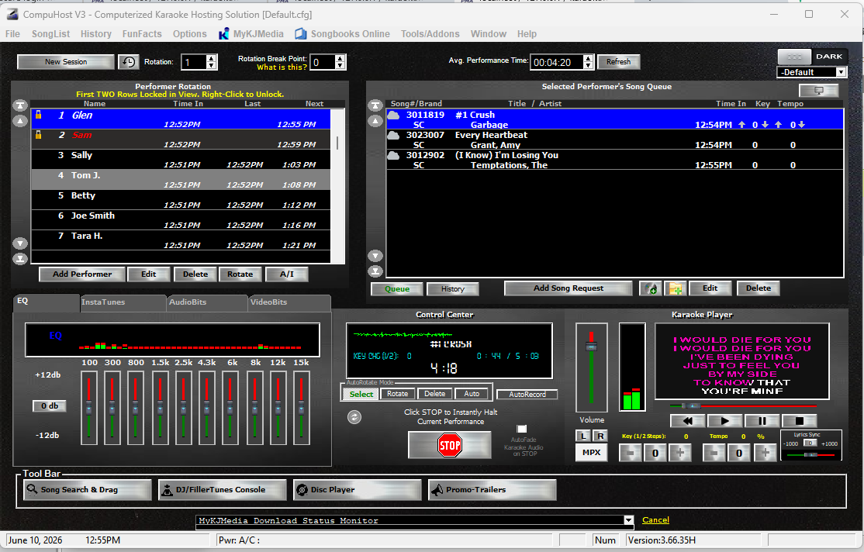Move queued song down one position

click(x=375, y=256)
